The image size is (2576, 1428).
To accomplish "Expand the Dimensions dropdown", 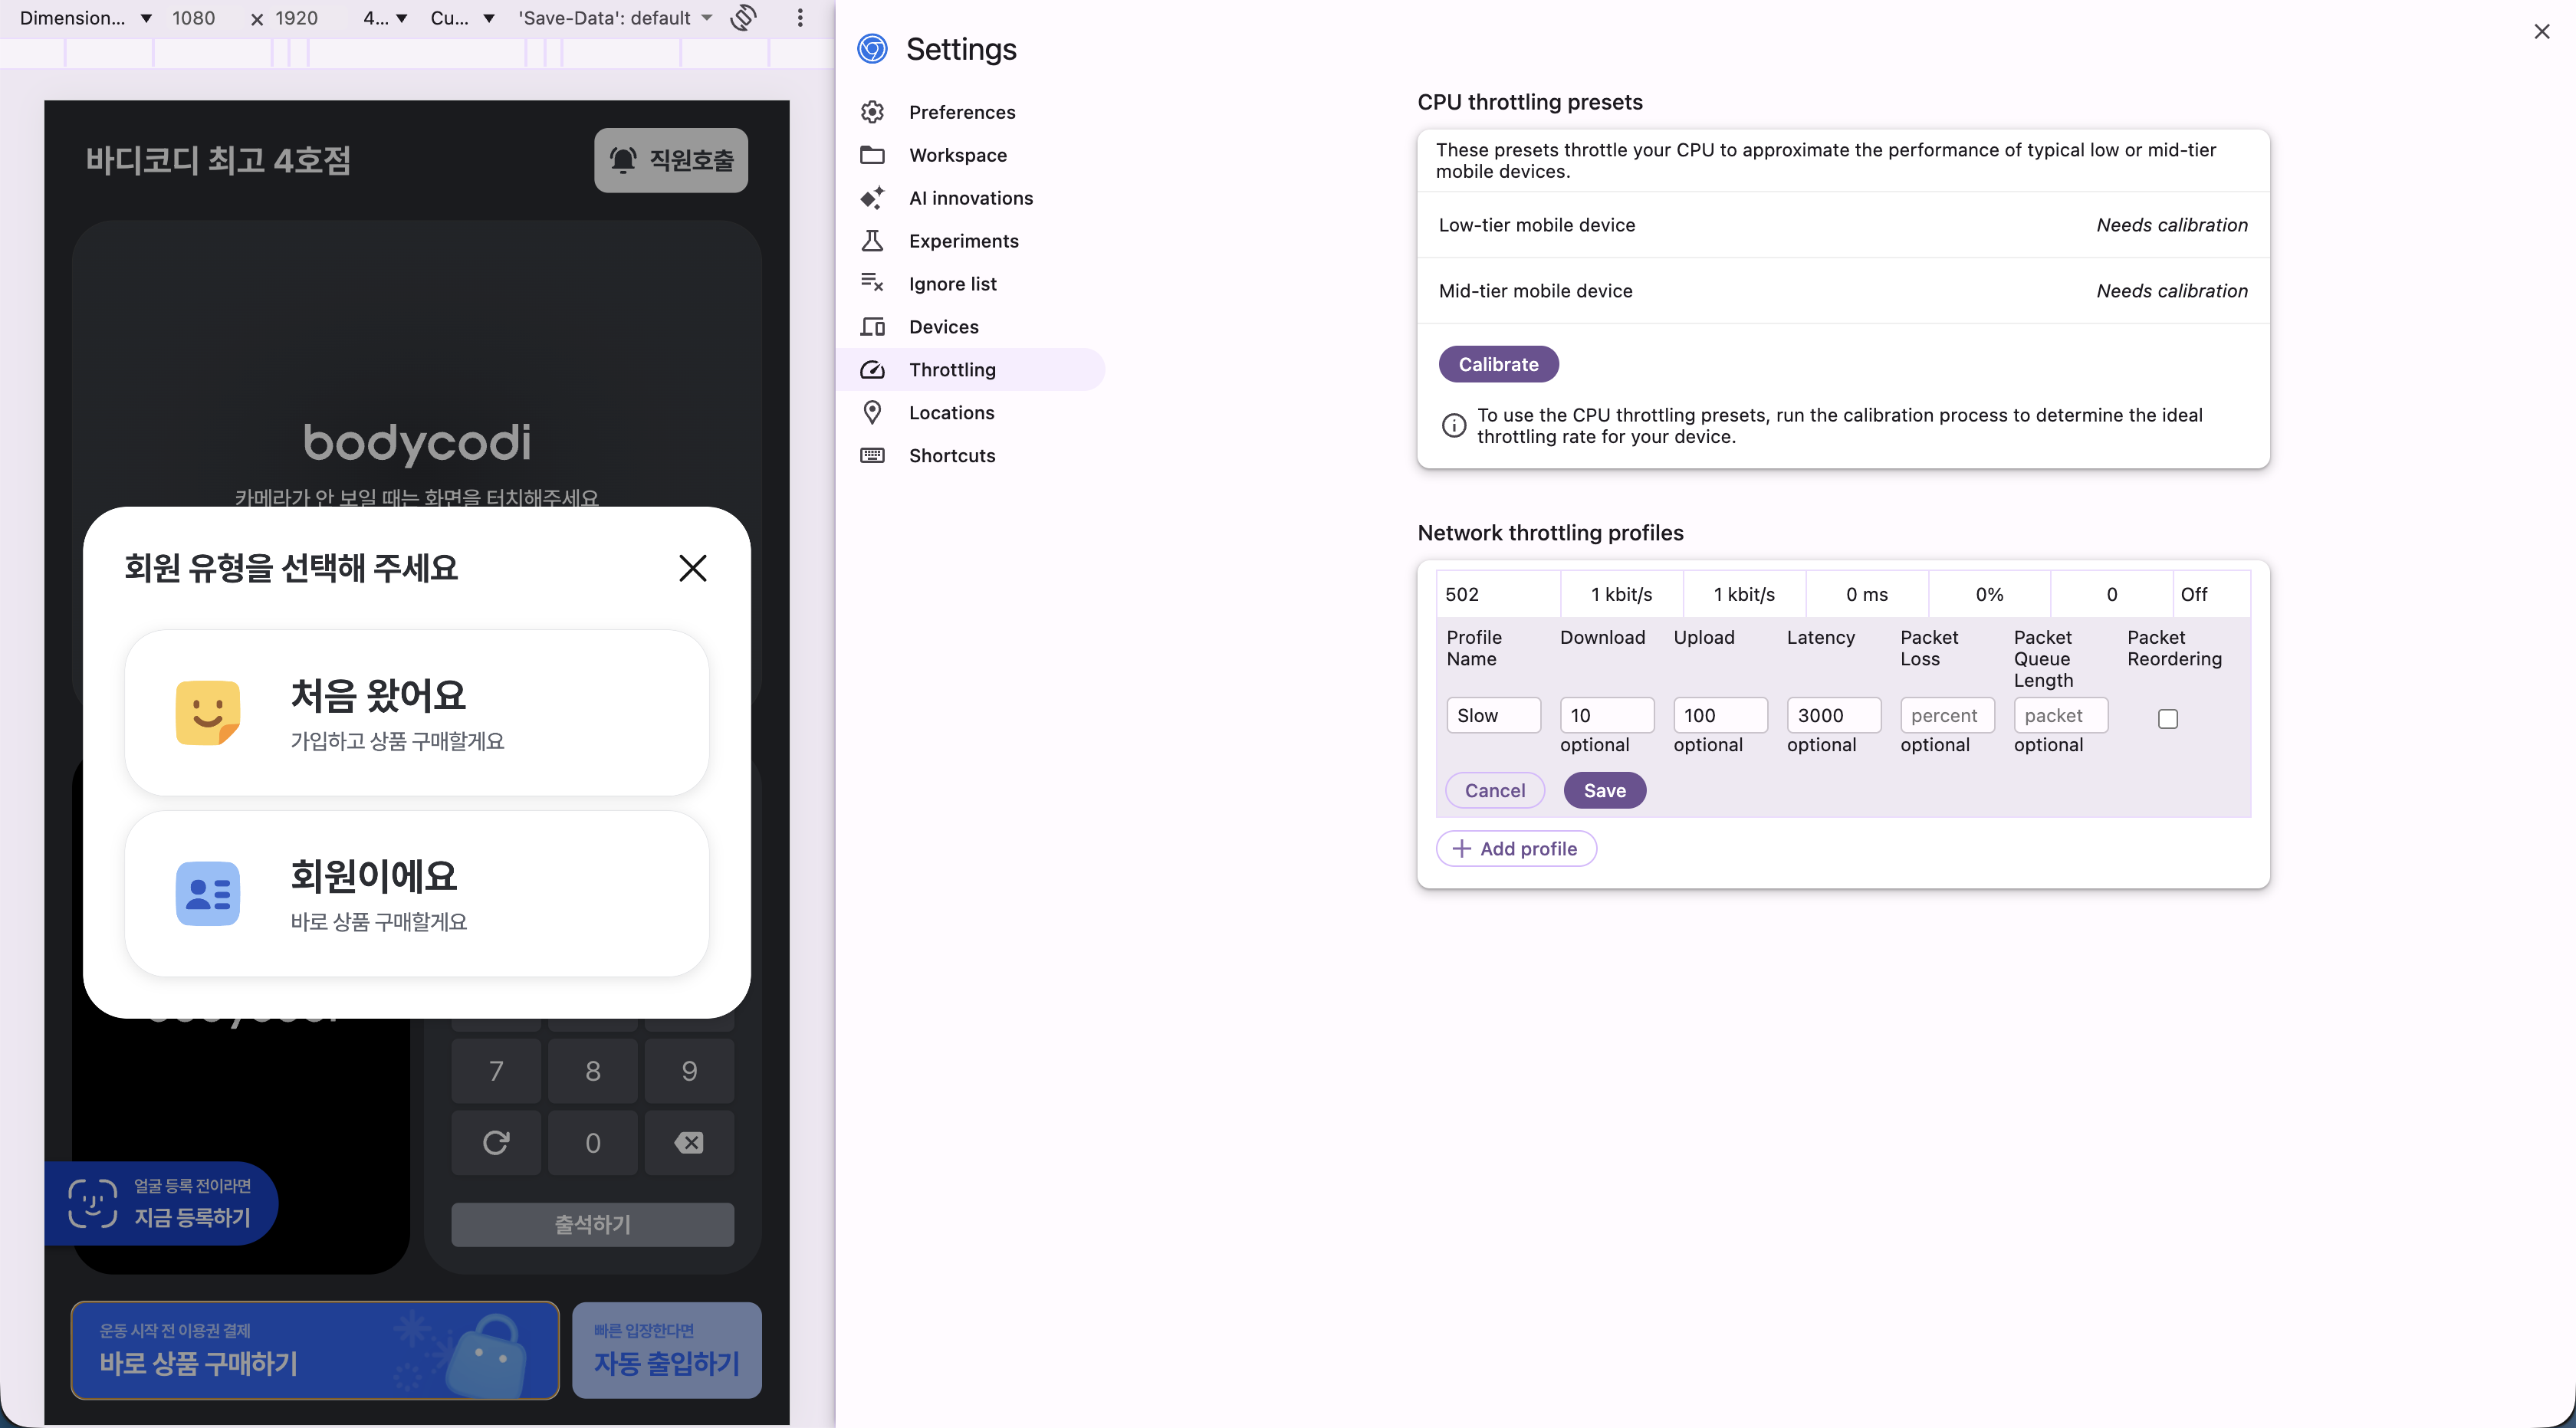I will coord(85,18).
